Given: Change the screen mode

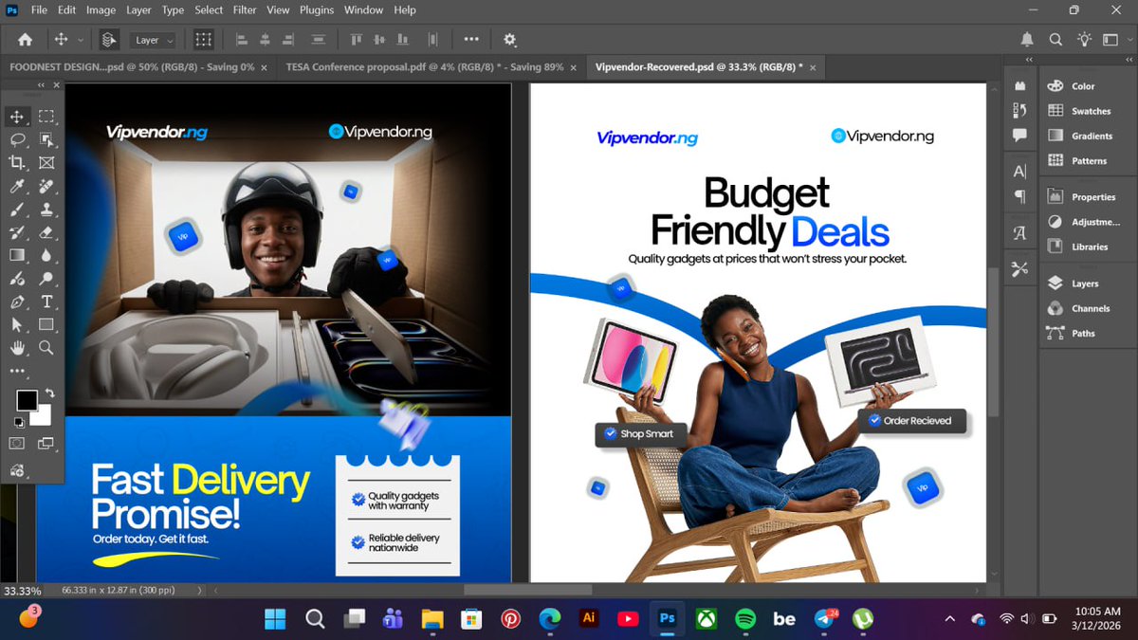Looking at the screenshot, I should [x=46, y=443].
